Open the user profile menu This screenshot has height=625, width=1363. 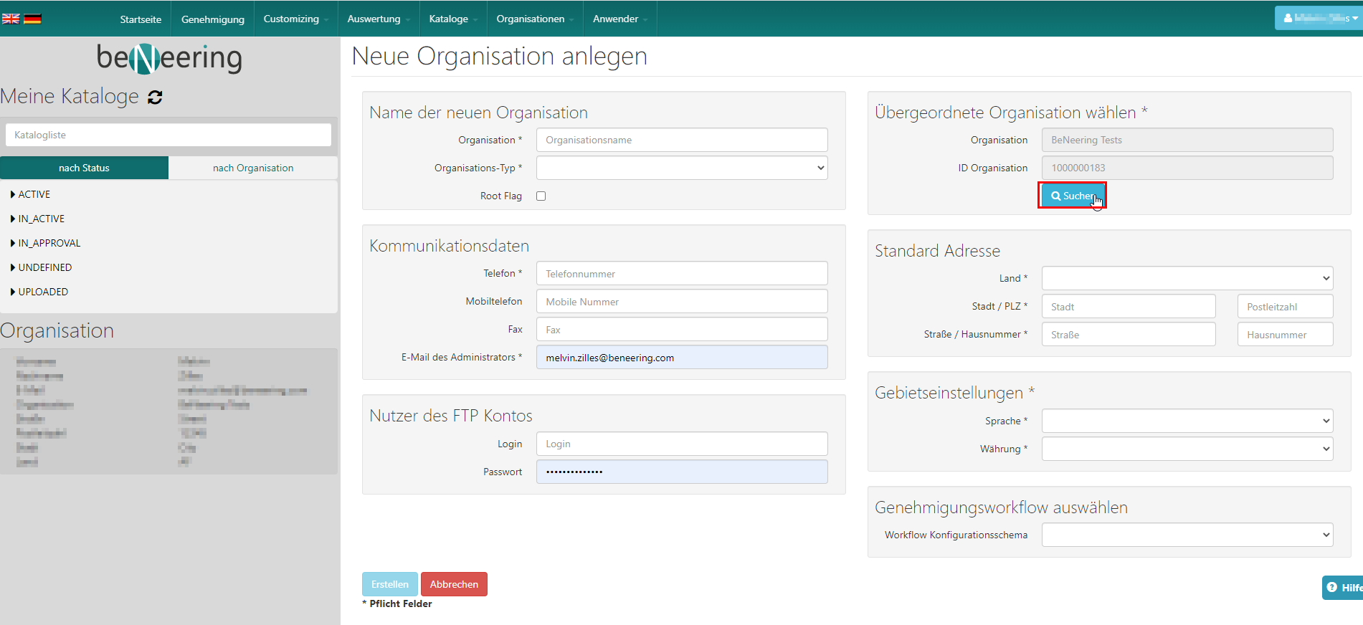[x=1318, y=18]
